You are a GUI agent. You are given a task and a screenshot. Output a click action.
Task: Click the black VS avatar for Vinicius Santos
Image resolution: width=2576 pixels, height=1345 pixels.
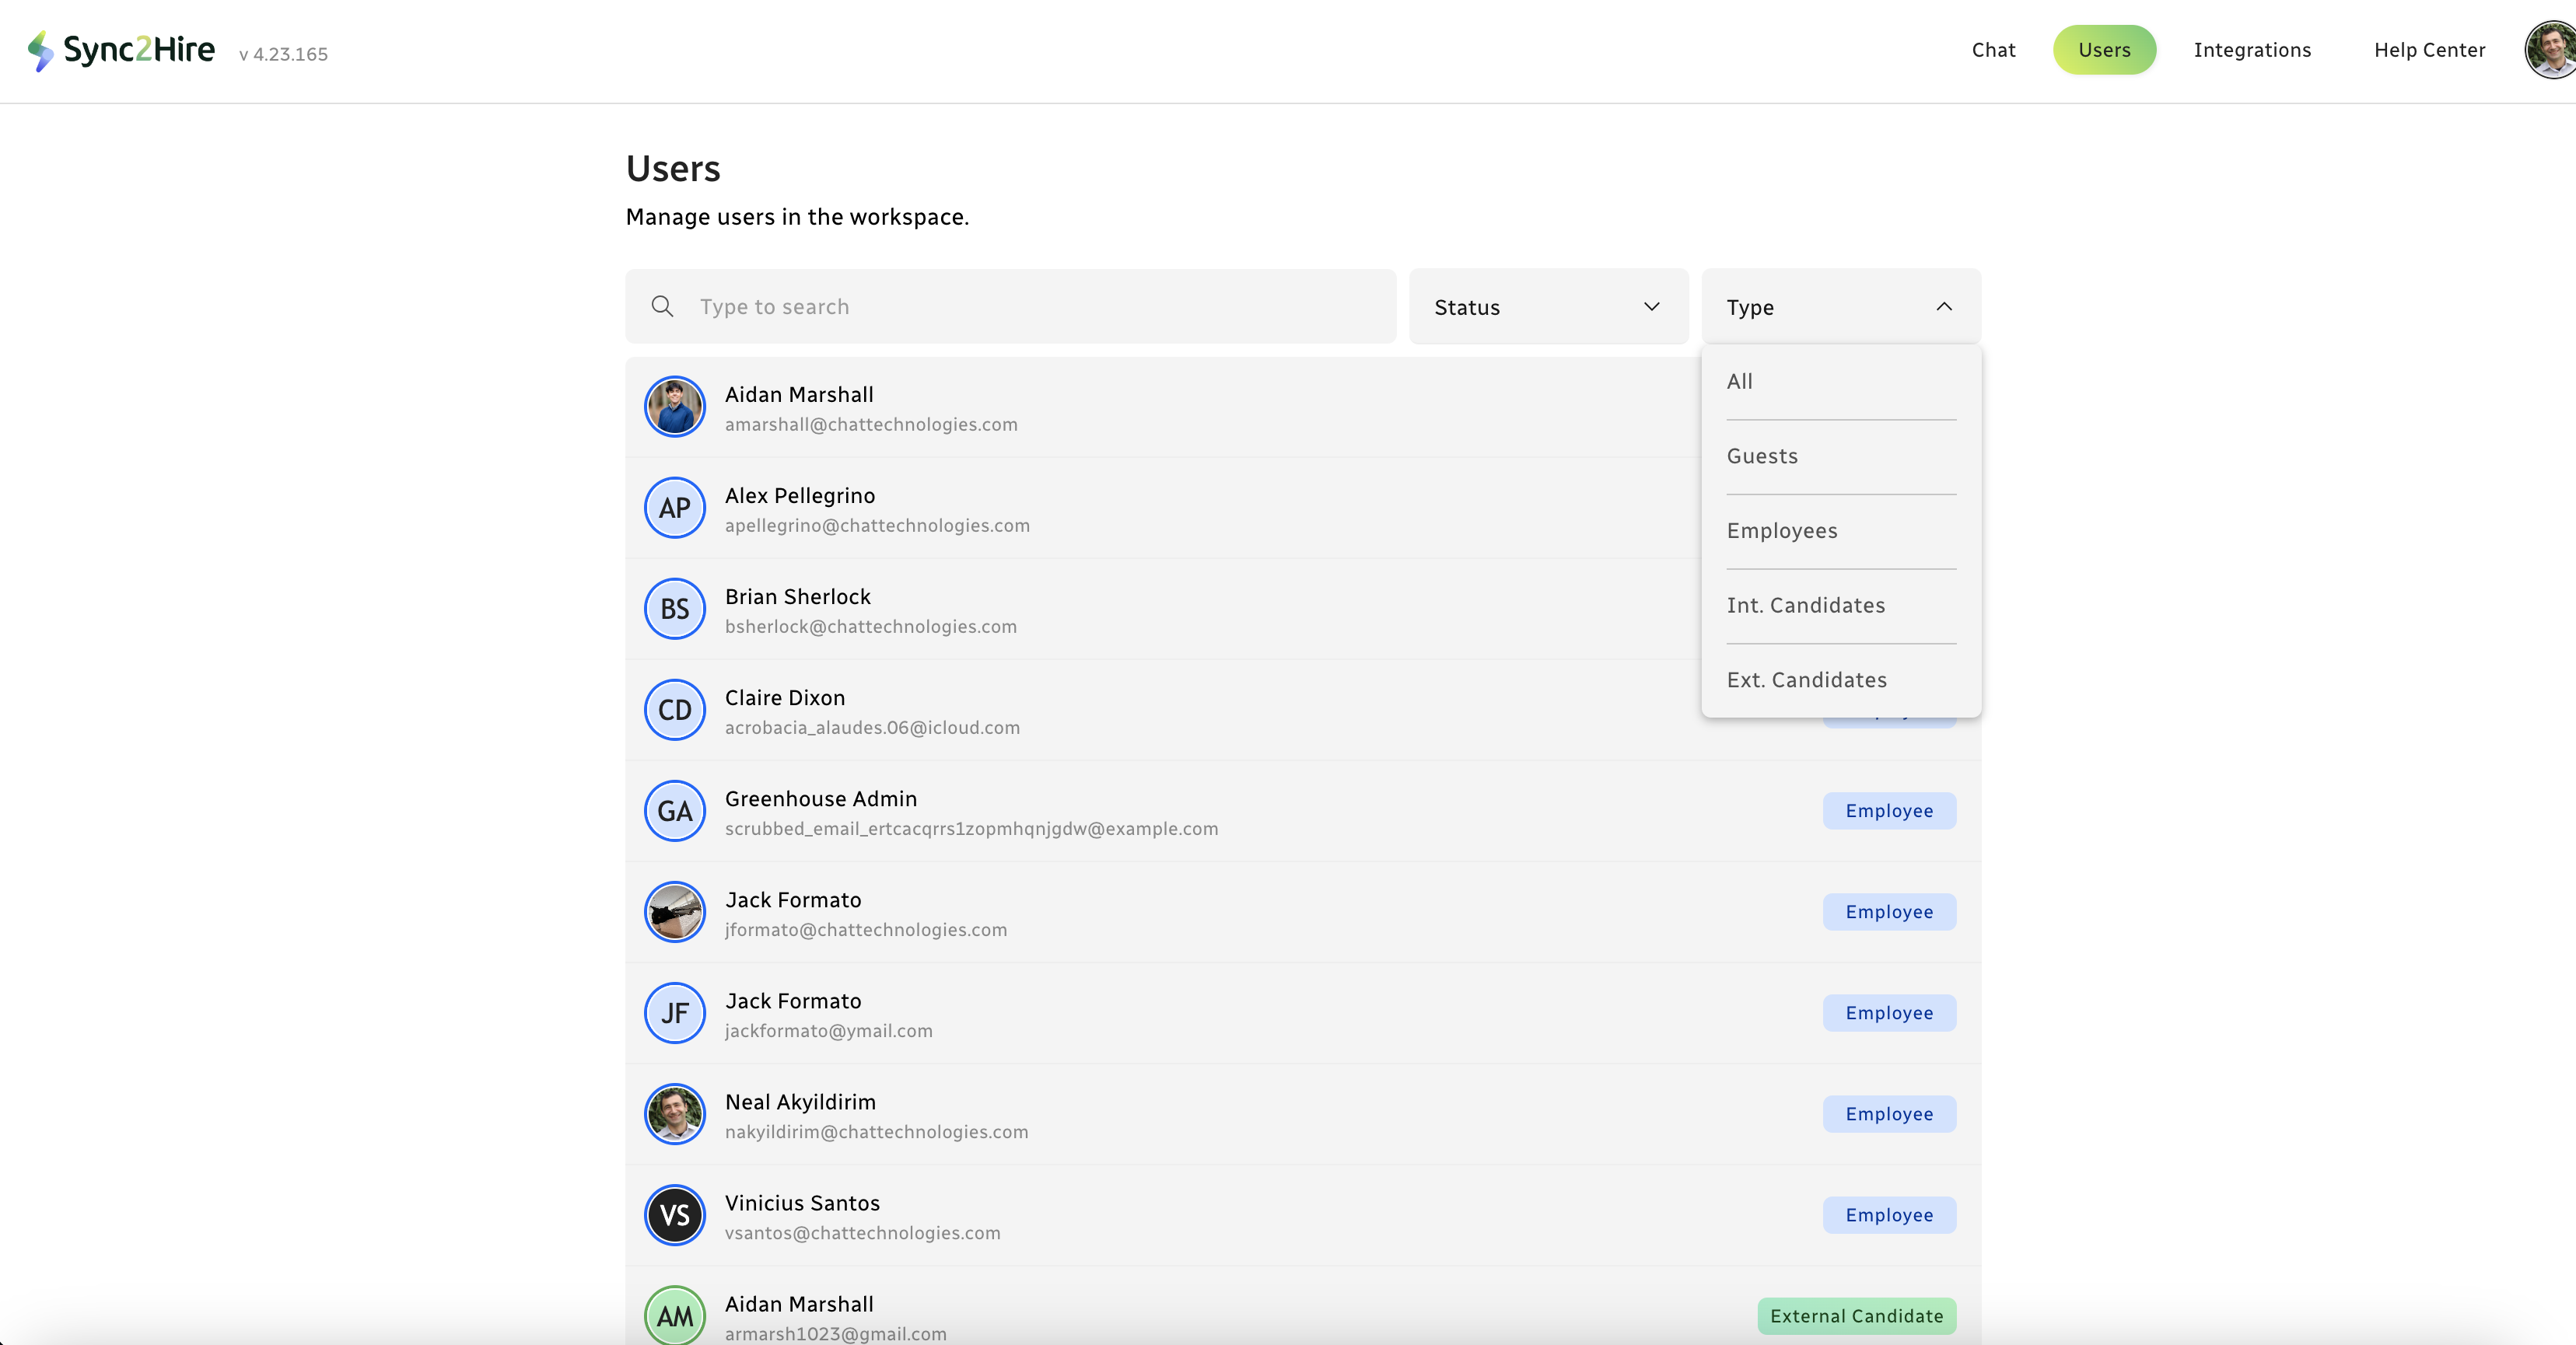[675, 1215]
